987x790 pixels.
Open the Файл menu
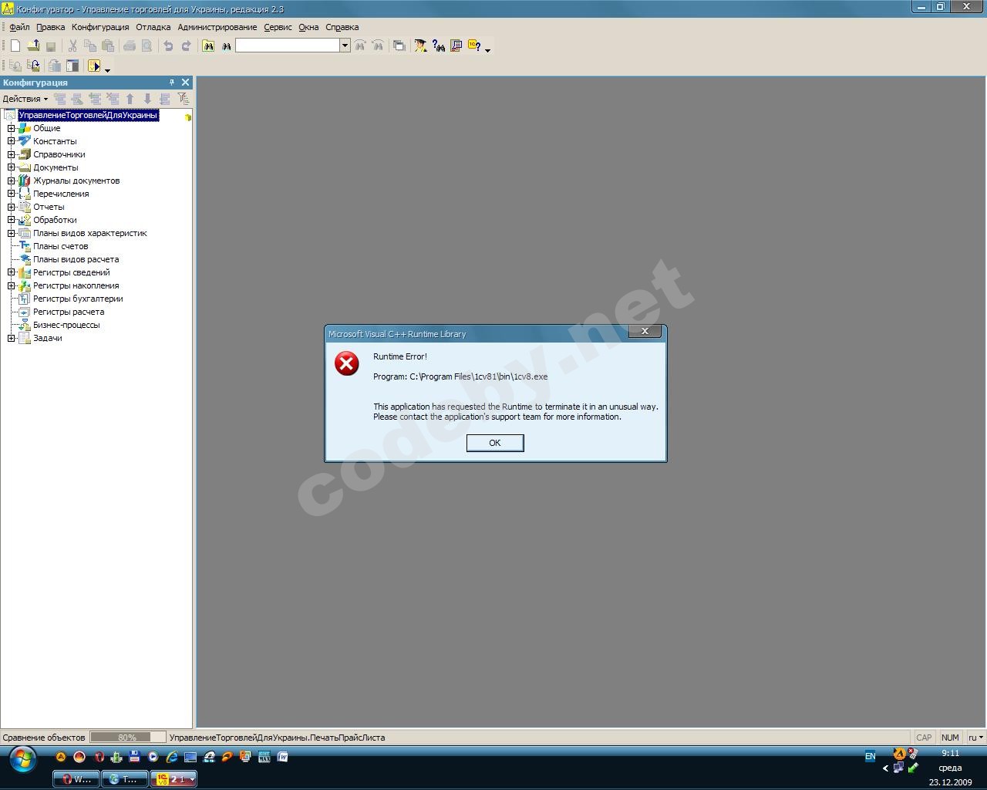tap(19, 27)
